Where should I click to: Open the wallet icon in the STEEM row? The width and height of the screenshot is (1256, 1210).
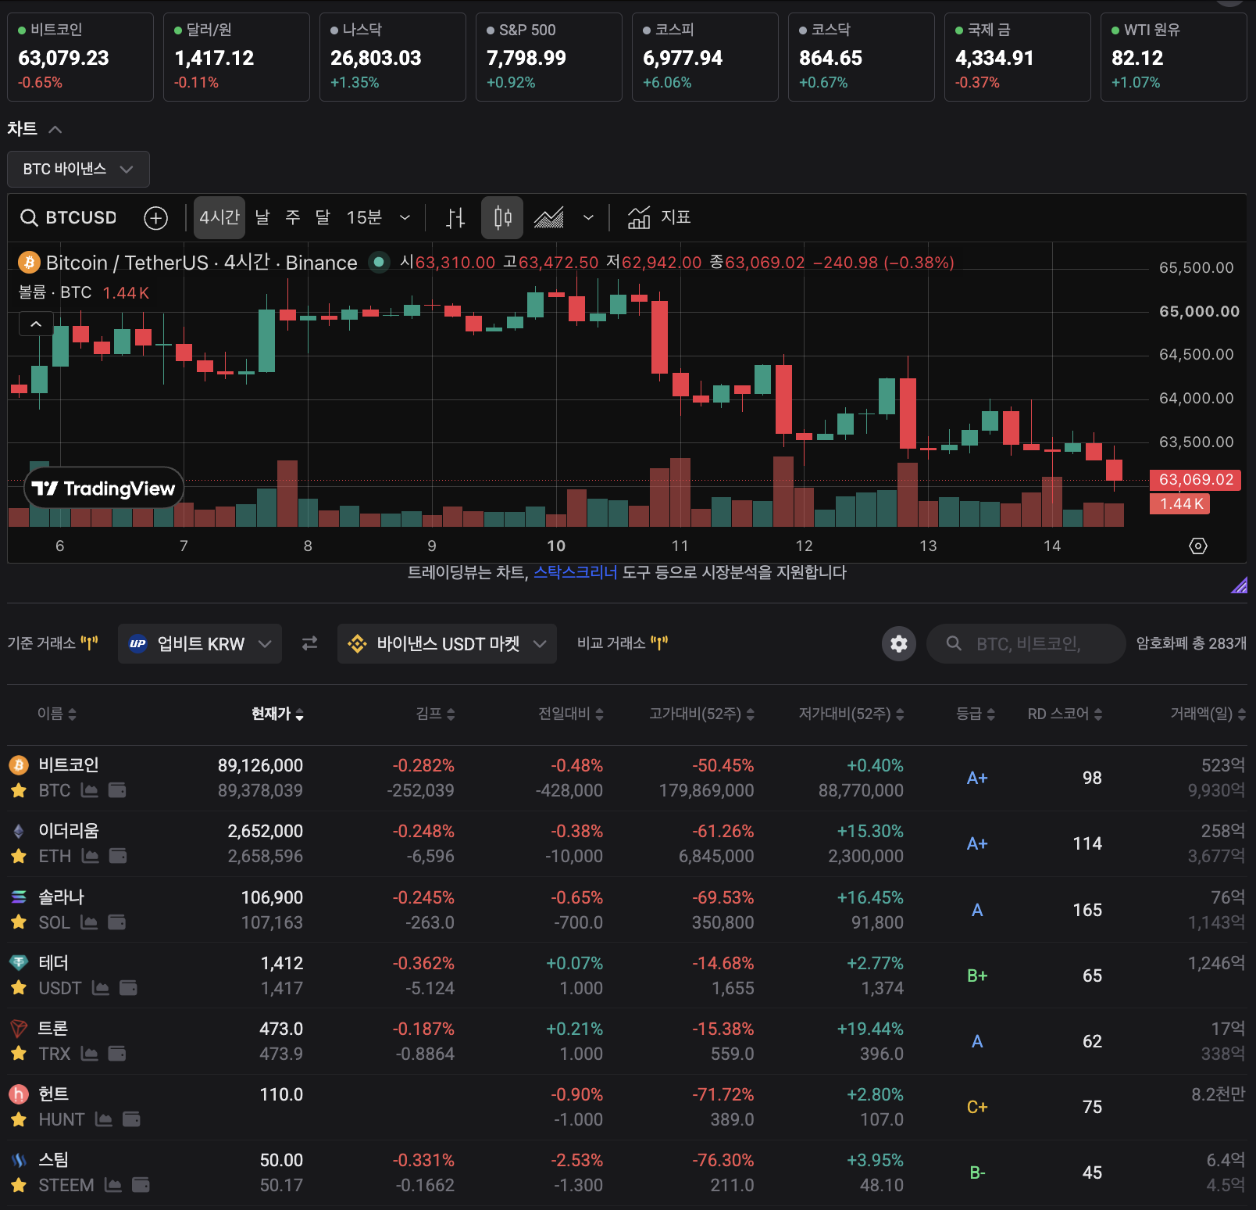coord(141,1185)
